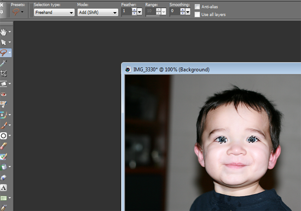Expand the Straighten tool flyout arrow
The height and width of the screenshot is (211, 301).
(10, 84)
